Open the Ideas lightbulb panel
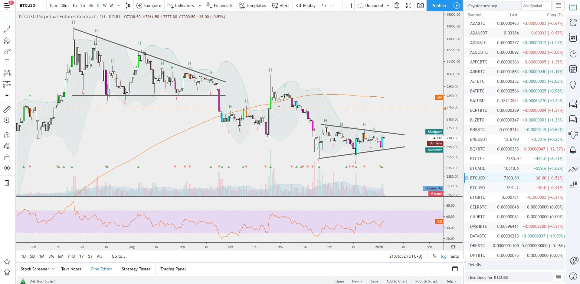The image size is (580, 284). pos(573,84)
